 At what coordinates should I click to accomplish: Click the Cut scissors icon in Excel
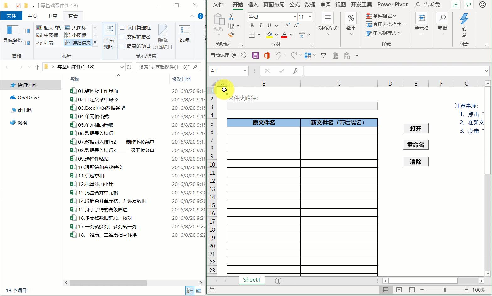coord(231,17)
